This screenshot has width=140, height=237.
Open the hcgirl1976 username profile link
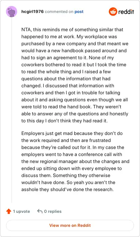[x=33, y=12]
